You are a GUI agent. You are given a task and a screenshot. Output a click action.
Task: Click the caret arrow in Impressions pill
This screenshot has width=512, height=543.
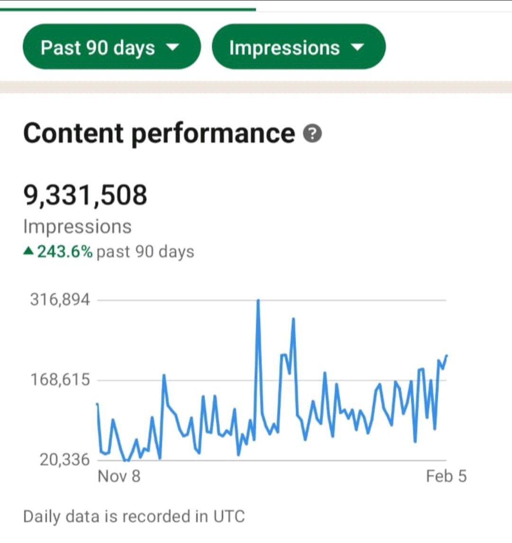pos(357,47)
